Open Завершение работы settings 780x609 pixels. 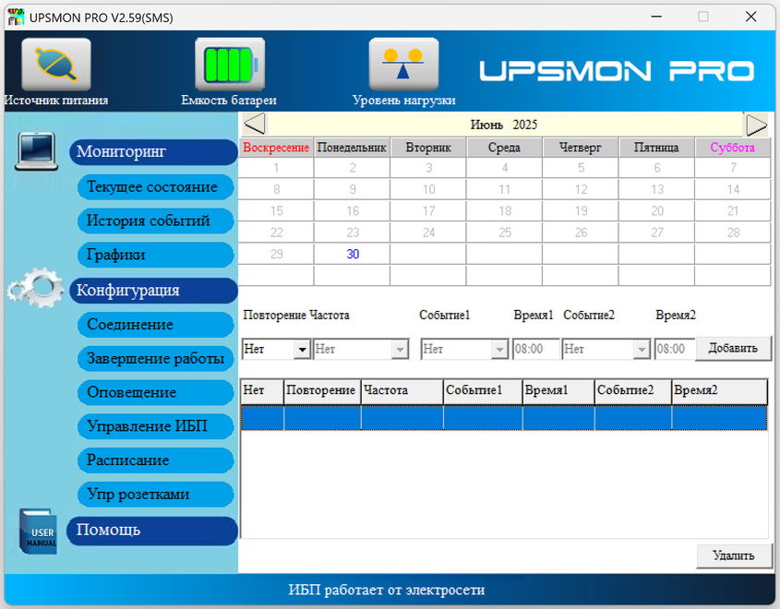point(156,359)
